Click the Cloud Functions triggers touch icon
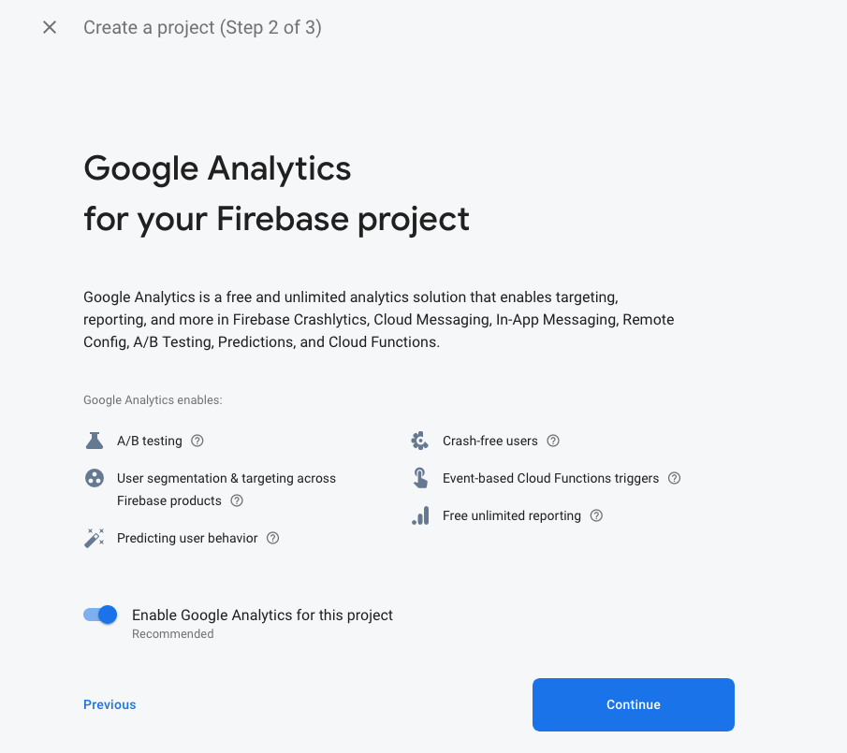The image size is (847, 753). pyautogui.click(x=420, y=478)
